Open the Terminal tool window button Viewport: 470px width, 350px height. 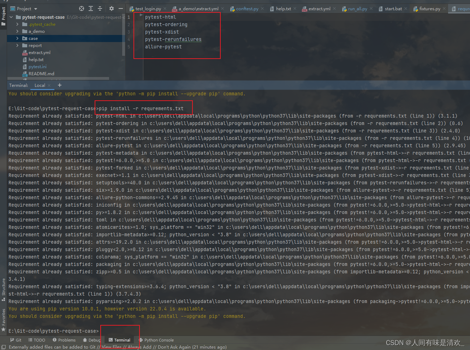click(x=119, y=340)
